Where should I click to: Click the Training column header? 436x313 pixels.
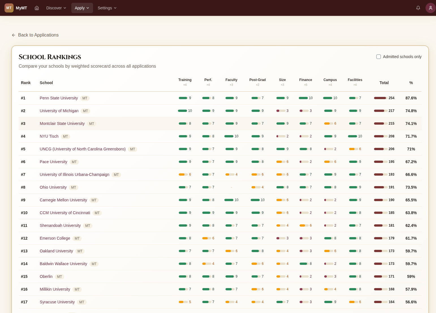[185, 80]
